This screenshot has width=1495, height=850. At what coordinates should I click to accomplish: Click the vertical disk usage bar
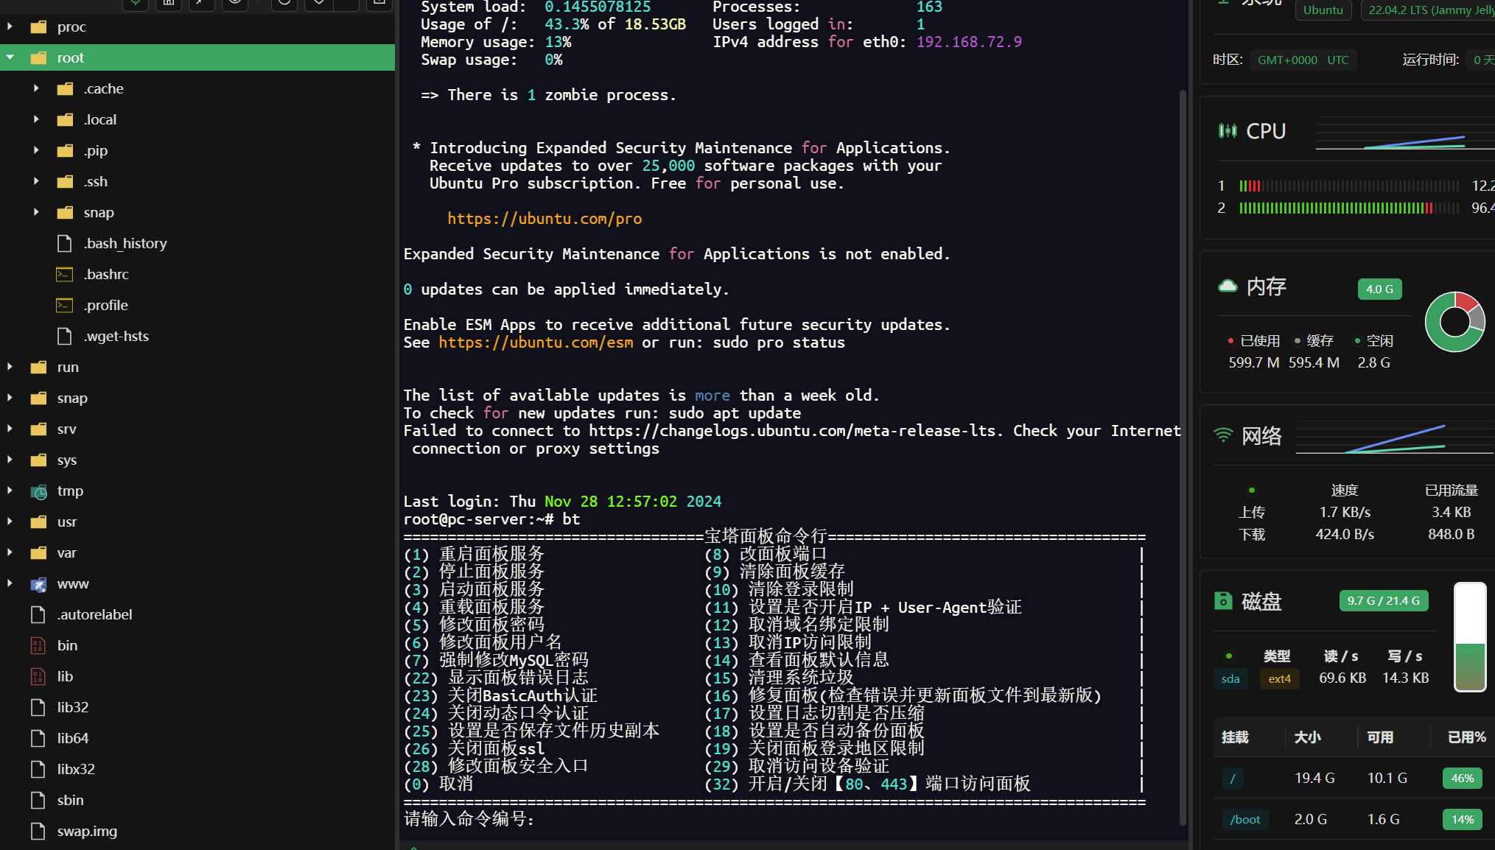click(1469, 637)
